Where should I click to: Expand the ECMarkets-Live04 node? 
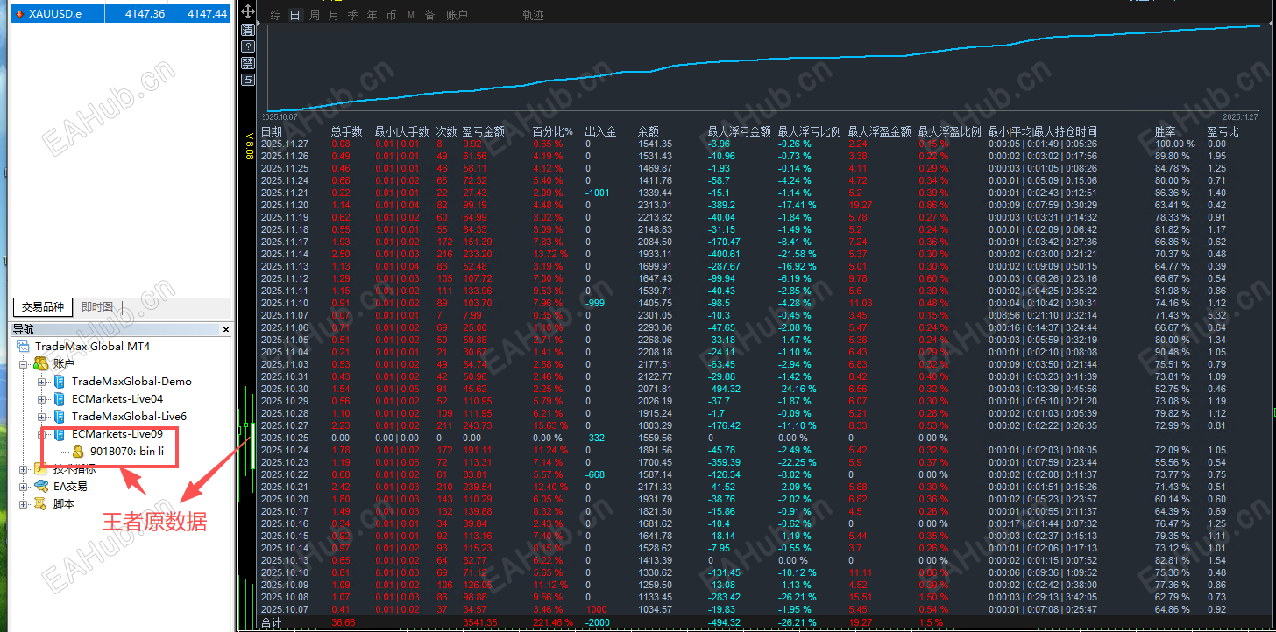[41, 399]
